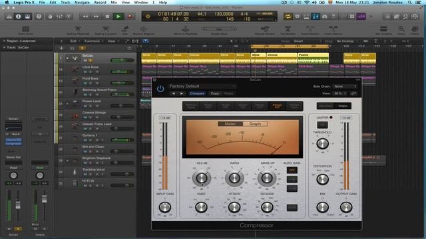Click the Ratio knob
This screenshot has height=239, width=426.
coord(234,178)
